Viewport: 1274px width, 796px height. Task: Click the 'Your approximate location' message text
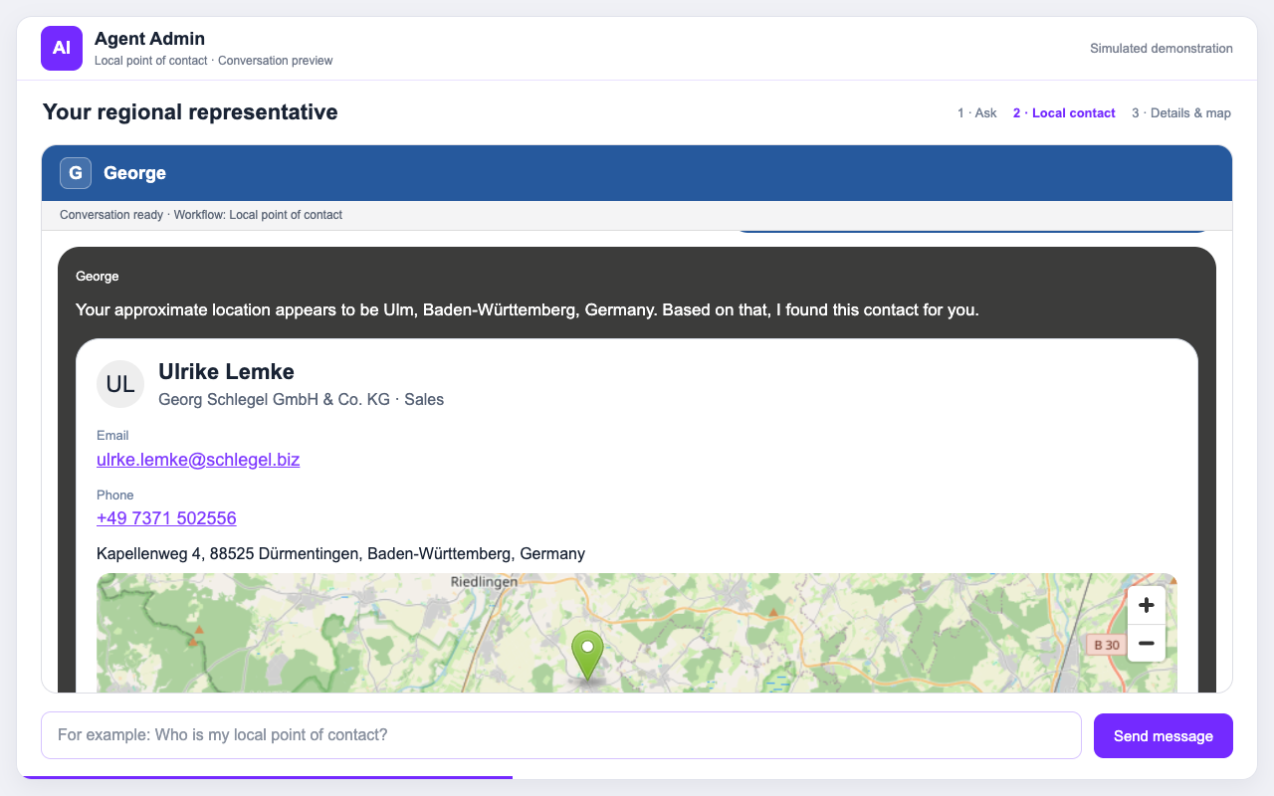pyautogui.click(x=528, y=310)
